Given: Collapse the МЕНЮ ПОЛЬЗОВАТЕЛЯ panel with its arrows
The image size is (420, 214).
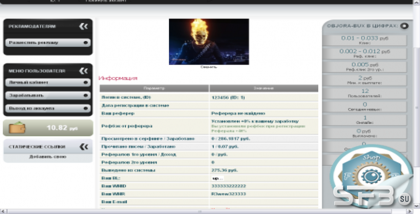Looking at the screenshot, I should pos(83,71).
